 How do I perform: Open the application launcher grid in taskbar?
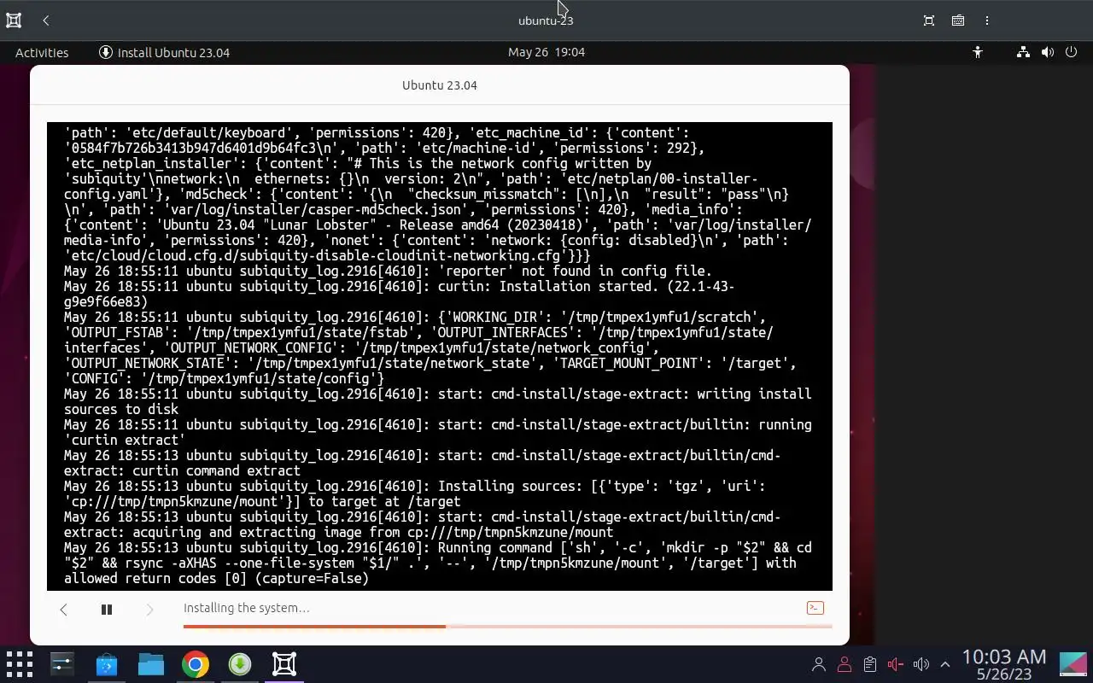(x=19, y=664)
